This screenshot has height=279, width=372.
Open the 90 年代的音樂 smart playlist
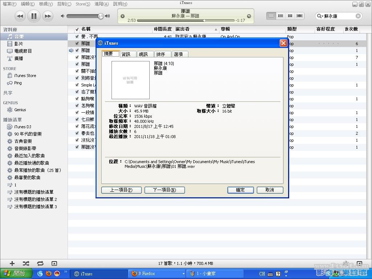pos(34,134)
